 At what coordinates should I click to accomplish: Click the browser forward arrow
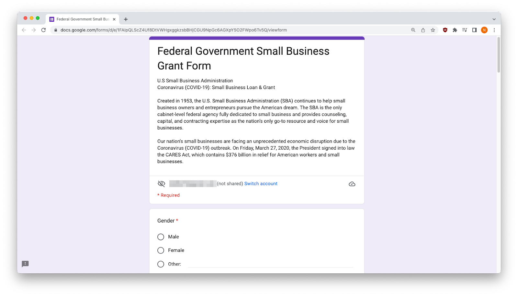coord(34,30)
